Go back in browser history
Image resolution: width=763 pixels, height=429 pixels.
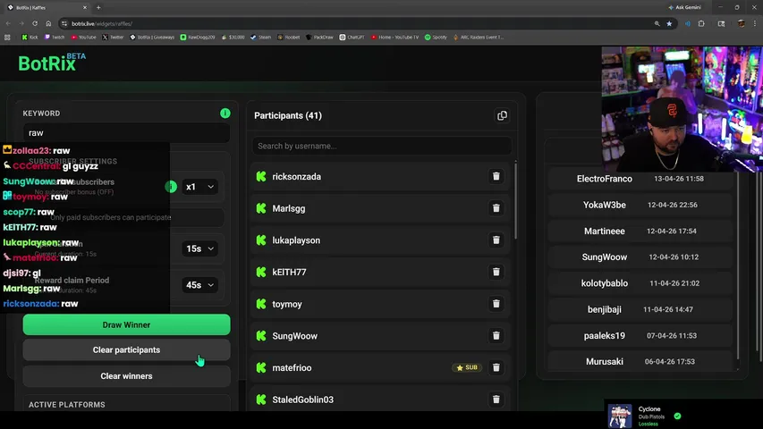tap(8, 23)
